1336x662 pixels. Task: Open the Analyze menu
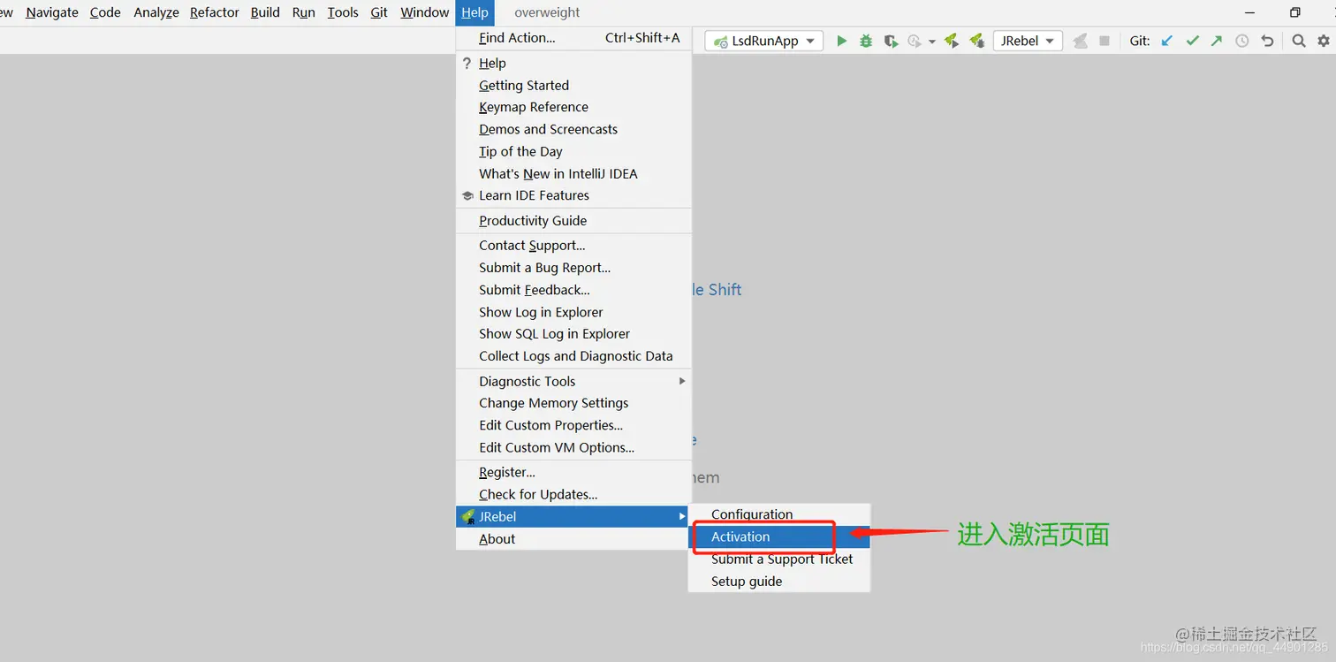(156, 12)
